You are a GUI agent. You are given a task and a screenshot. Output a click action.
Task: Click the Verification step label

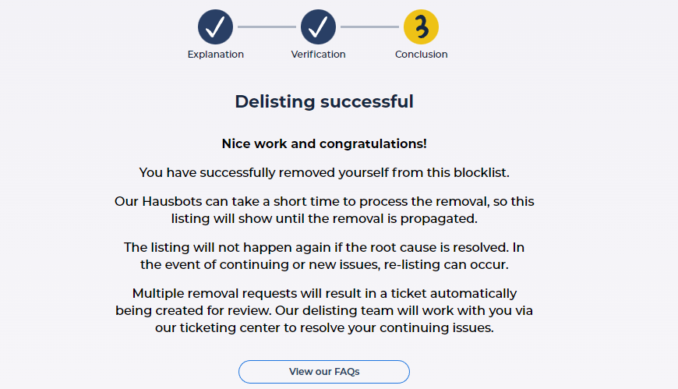click(318, 55)
